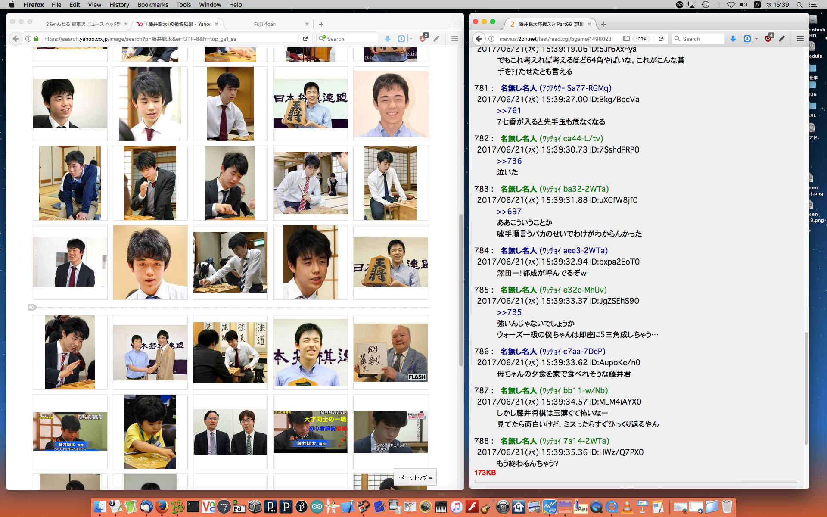The width and height of the screenshot is (827, 517).
Task: Click the 133% zoom reset badge
Action: (x=641, y=39)
